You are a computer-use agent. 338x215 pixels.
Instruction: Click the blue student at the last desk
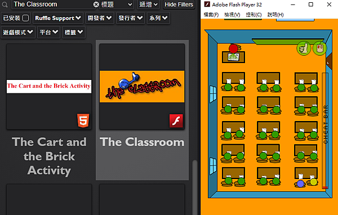coord(300,183)
